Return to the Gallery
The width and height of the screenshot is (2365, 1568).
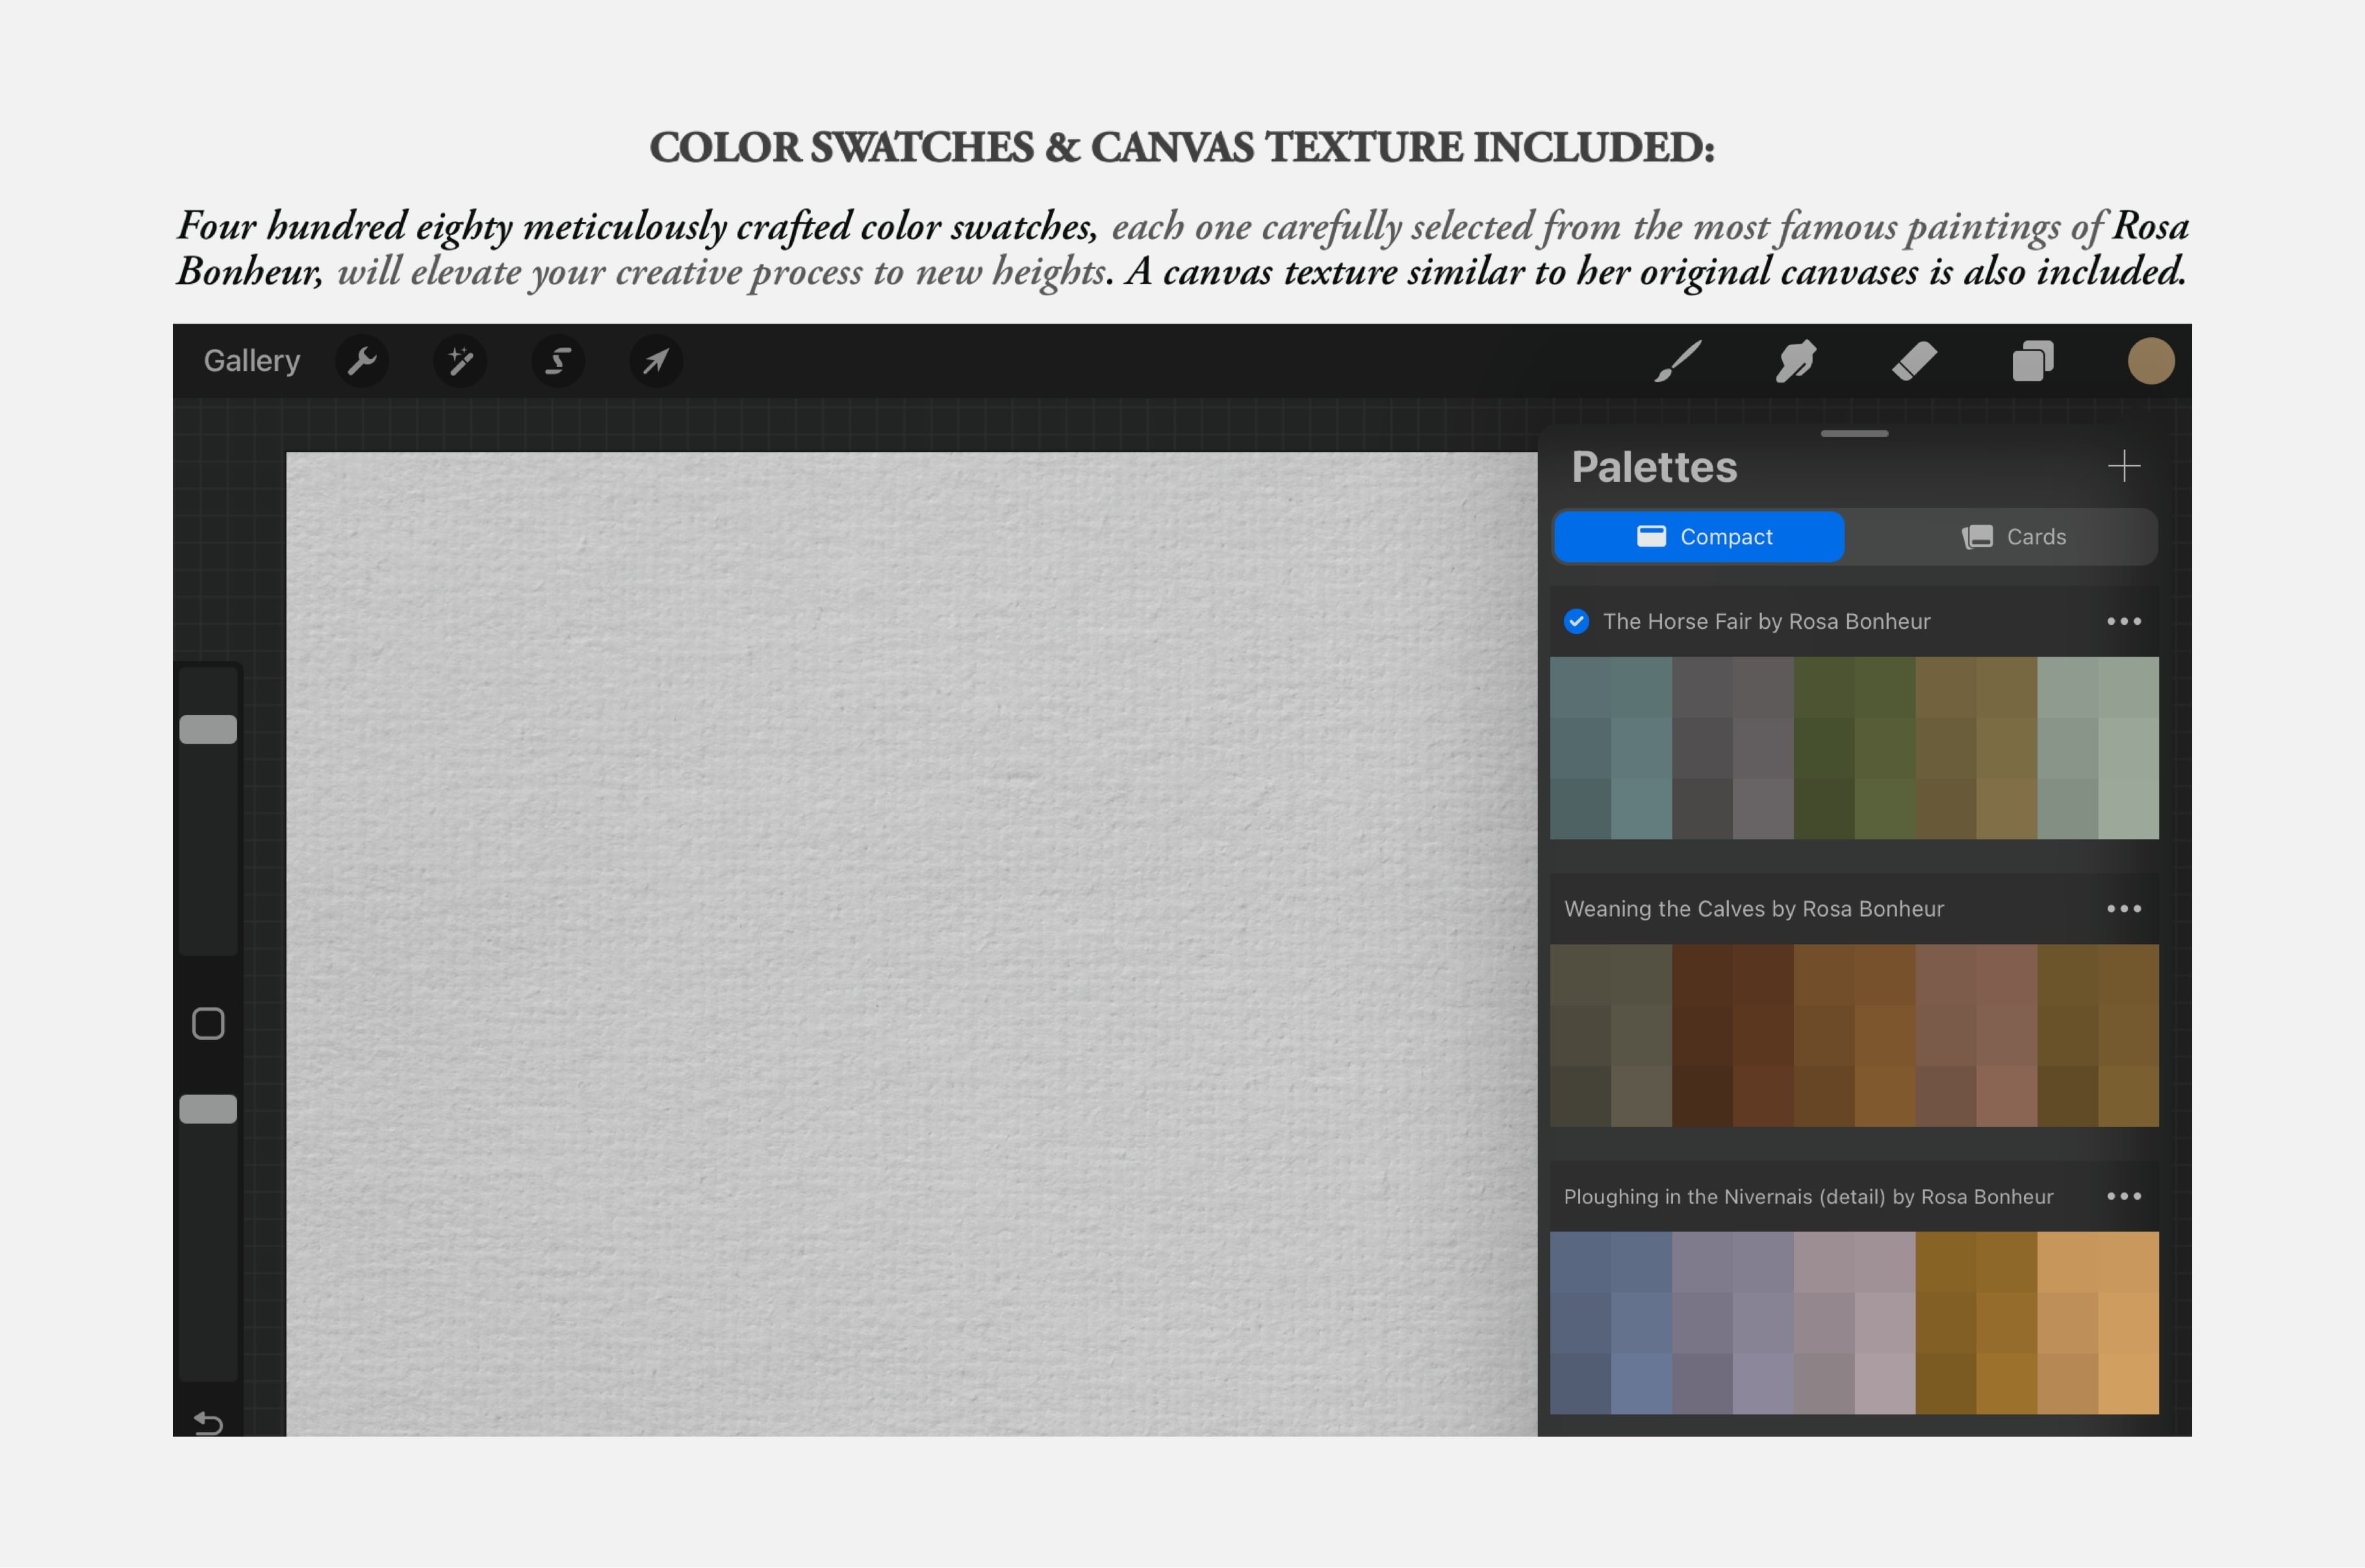[x=252, y=361]
